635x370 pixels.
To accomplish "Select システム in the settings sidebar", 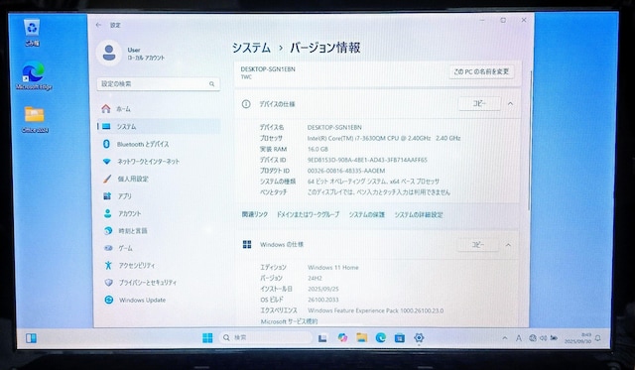I will click(x=159, y=127).
